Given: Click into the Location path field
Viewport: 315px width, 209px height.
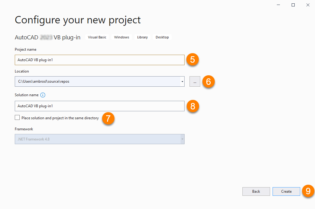Looking at the screenshot, I should click(97, 82).
